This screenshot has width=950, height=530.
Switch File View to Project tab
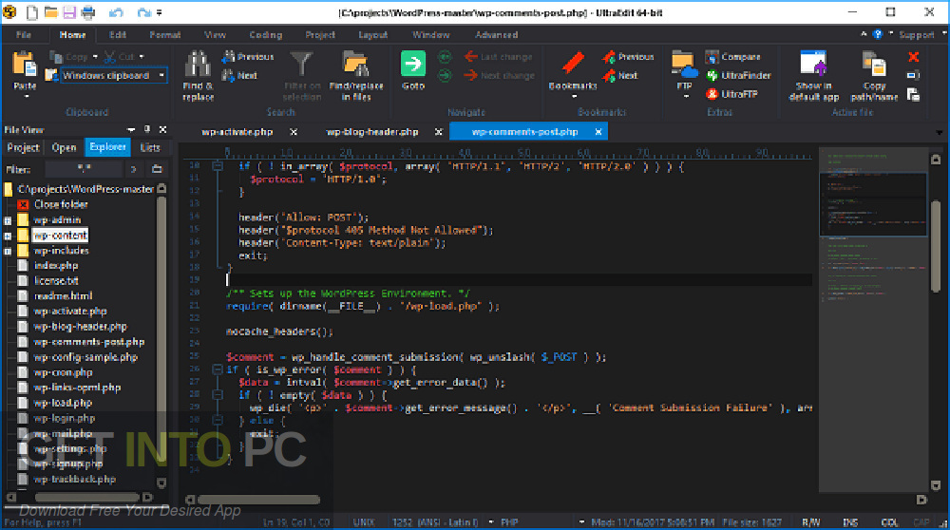click(23, 147)
